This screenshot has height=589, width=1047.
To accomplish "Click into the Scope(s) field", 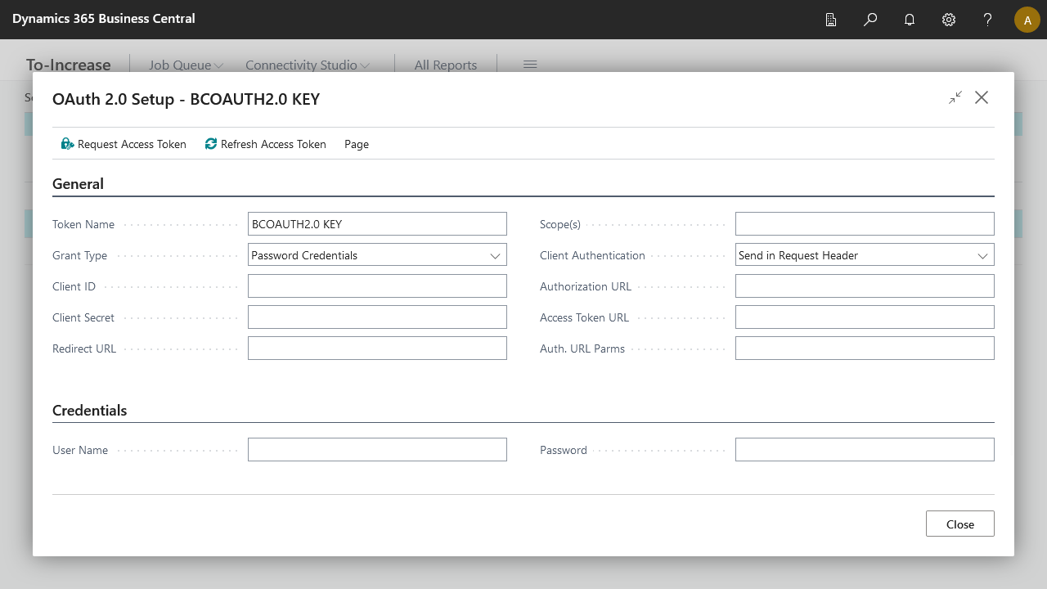I will (x=865, y=224).
